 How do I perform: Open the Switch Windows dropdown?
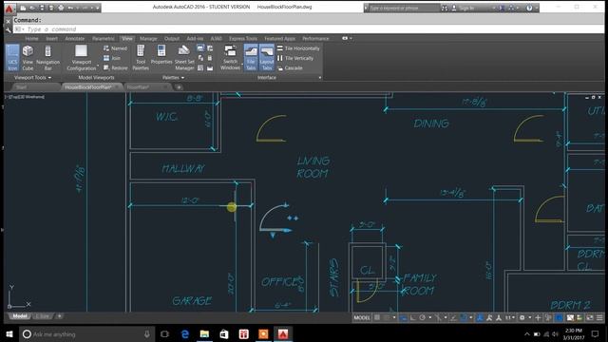(x=230, y=57)
